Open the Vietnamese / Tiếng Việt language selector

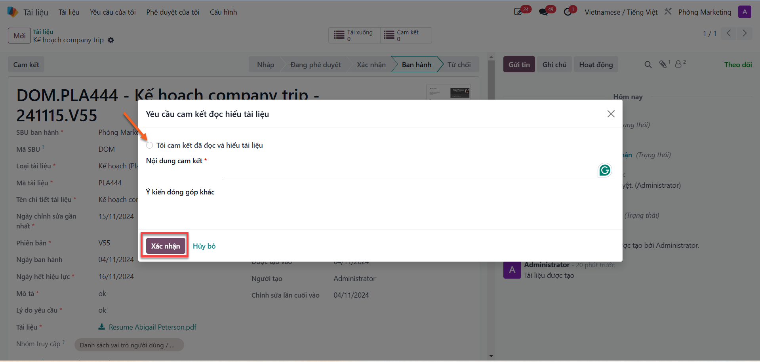[x=621, y=12]
